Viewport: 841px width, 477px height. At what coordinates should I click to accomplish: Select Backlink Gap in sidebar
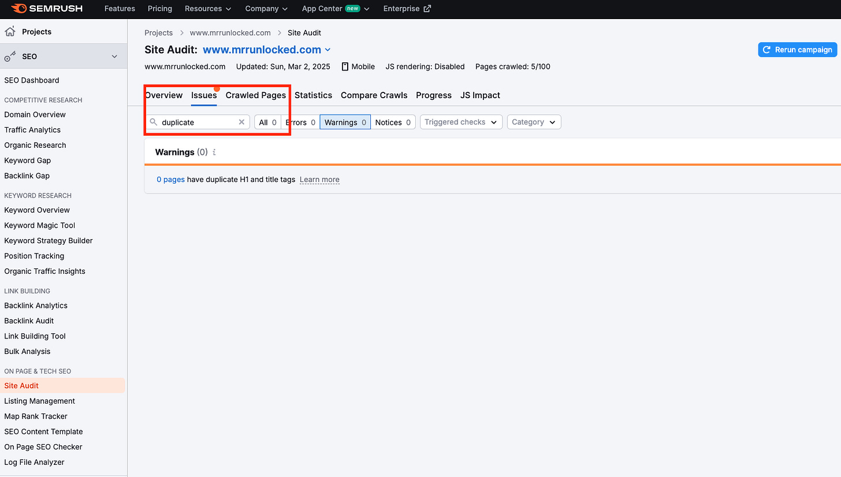click(27, 176)
